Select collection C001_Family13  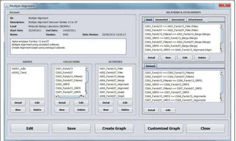click(64, 69)
